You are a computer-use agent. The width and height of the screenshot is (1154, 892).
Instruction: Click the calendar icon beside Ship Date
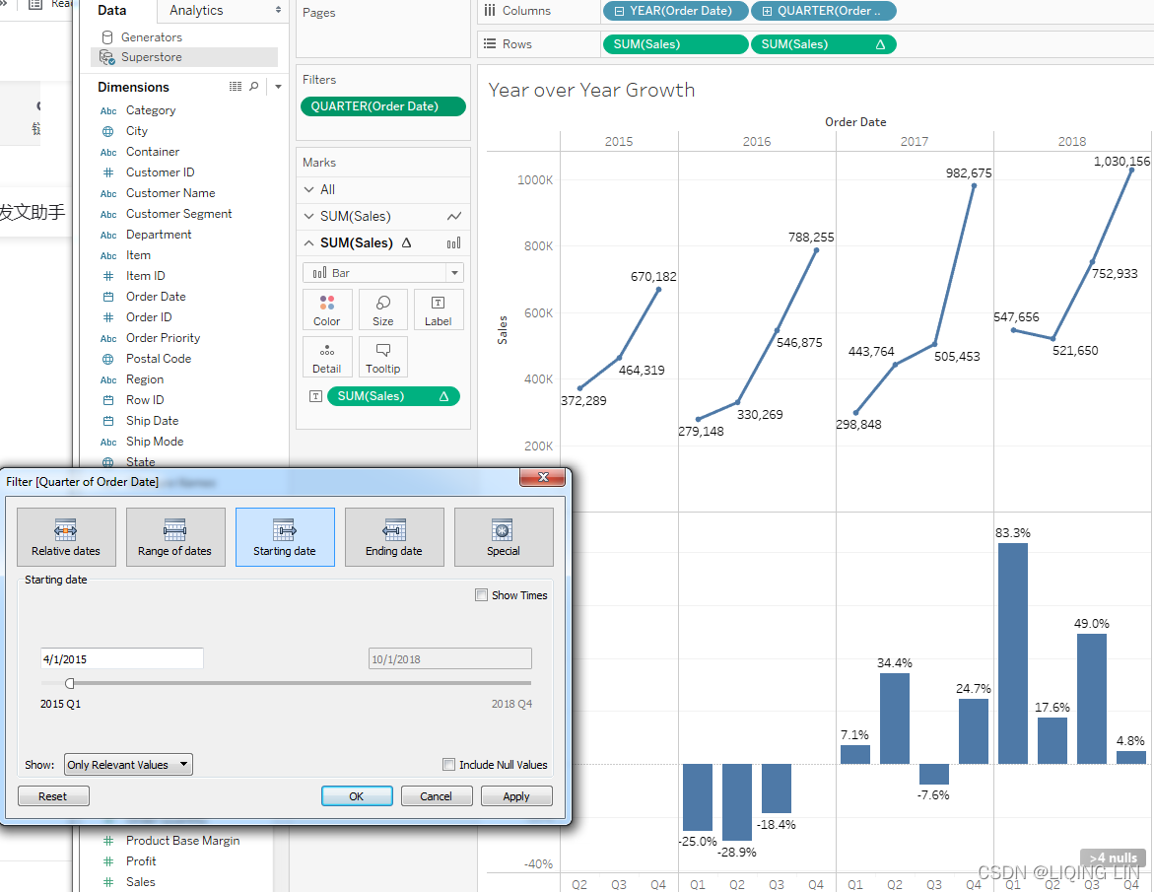pos(108,421)
